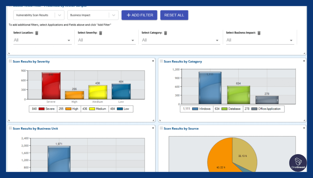Grab the drag handle on Scan Results by Severity
Image resolution: width=313 pixels, height=178 pixels.
click(x=10, y=61)
